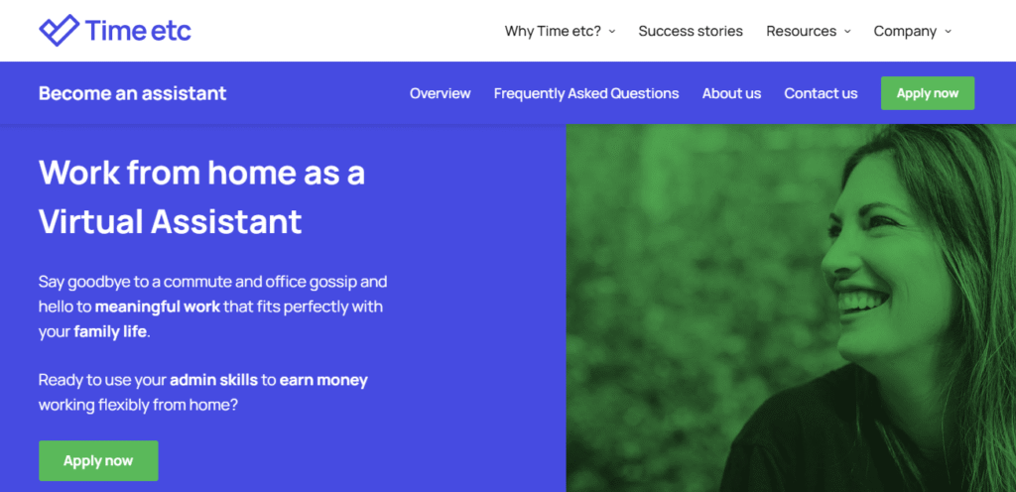Open the Company menu label
The image size is (1016, 492).
point(905,31)
